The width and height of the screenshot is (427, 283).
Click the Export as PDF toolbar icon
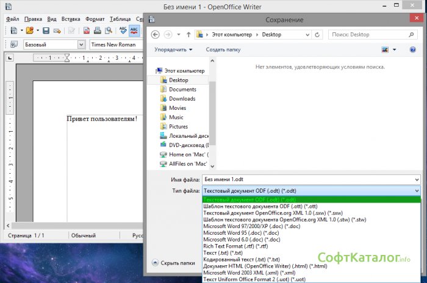87,30
